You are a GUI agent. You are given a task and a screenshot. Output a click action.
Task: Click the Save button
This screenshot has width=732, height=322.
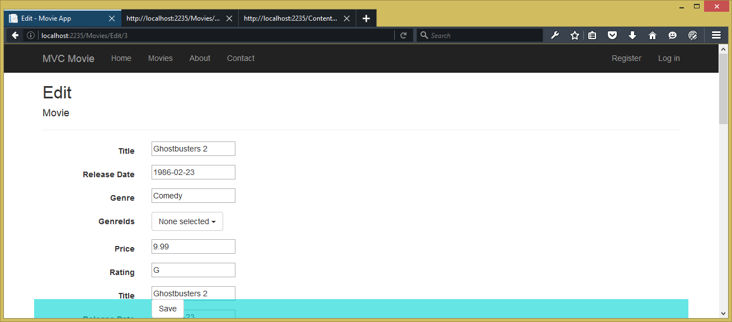(167, 308)
